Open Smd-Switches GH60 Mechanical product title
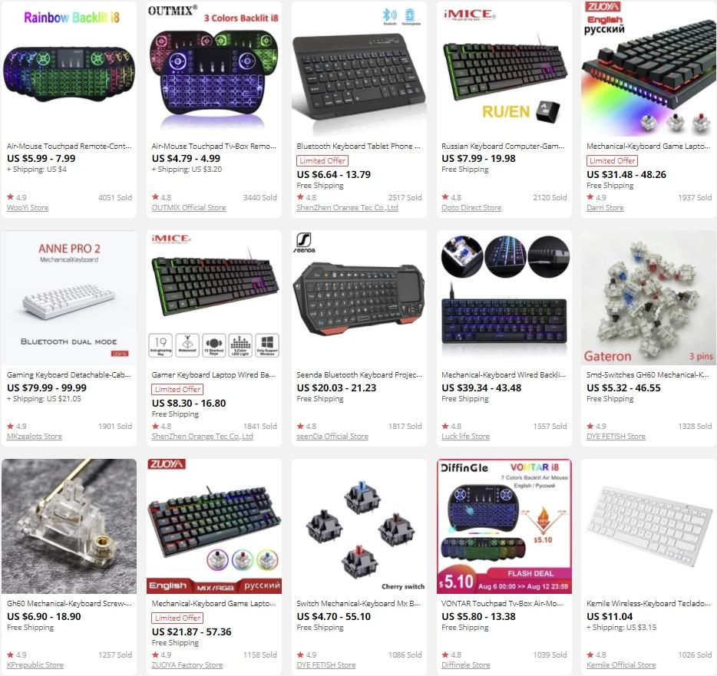 [x=648, y=374]
